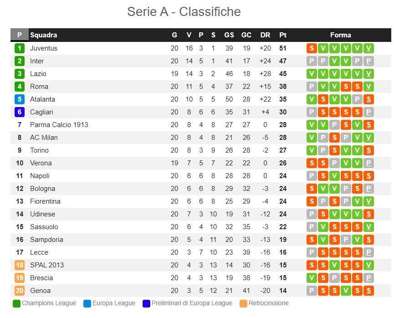Click Juventus first form result S icon
Screen dimensions: 394x318
(312, 48)
